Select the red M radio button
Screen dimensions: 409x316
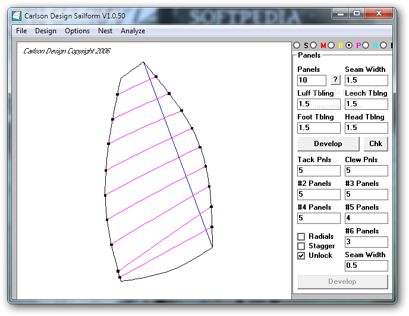point(313,45)
